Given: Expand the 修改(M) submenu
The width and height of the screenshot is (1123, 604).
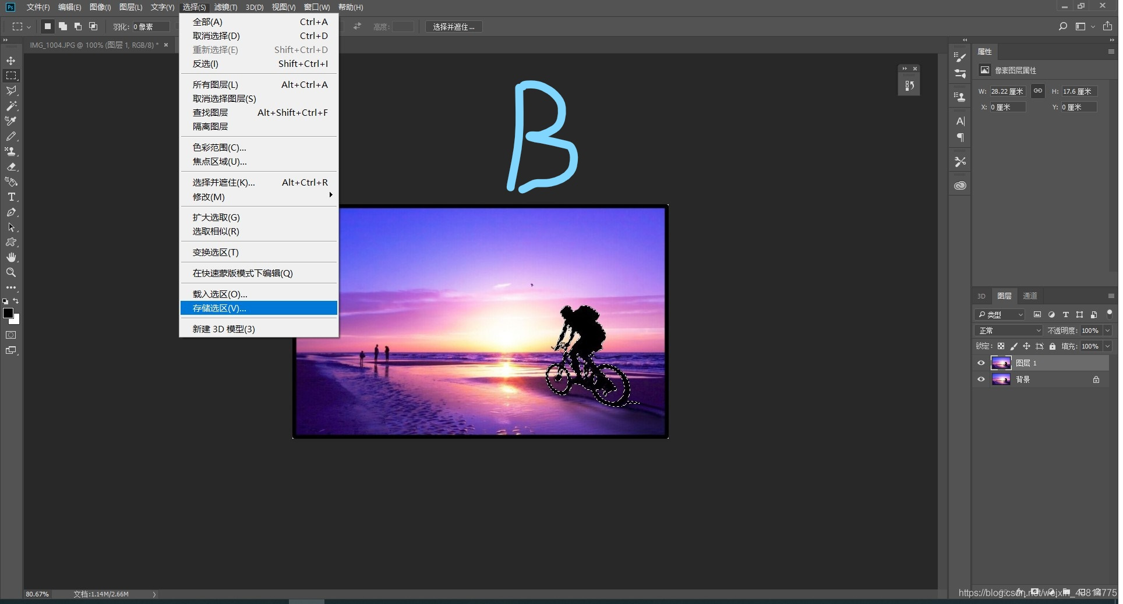Looking at the screenshot, I should pos(259,197).
